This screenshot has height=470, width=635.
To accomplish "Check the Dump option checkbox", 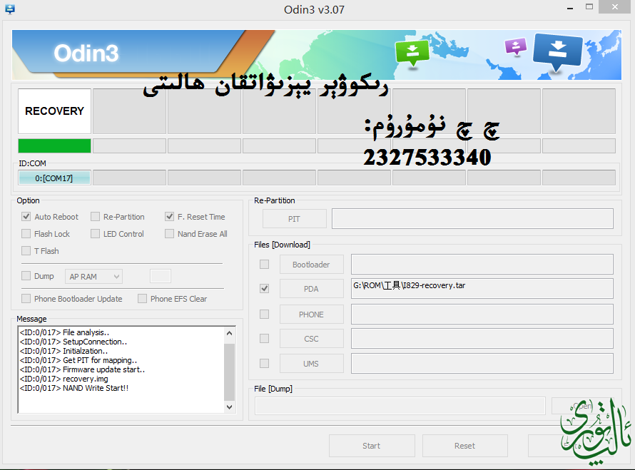I will click(x=26, y=276).
